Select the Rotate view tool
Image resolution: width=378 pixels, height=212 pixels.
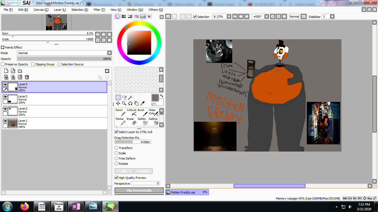coord(130,103)
